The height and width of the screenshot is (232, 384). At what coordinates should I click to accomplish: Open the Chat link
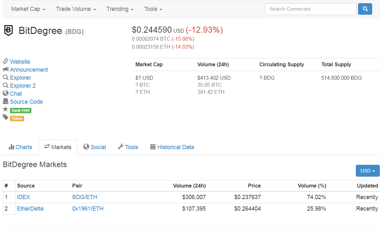pyautogui.click(x=16, y=94)
